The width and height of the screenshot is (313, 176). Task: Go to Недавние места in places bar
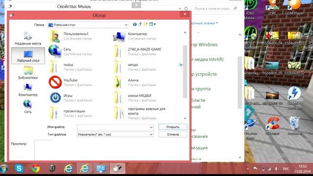click(x=28, y=39)
